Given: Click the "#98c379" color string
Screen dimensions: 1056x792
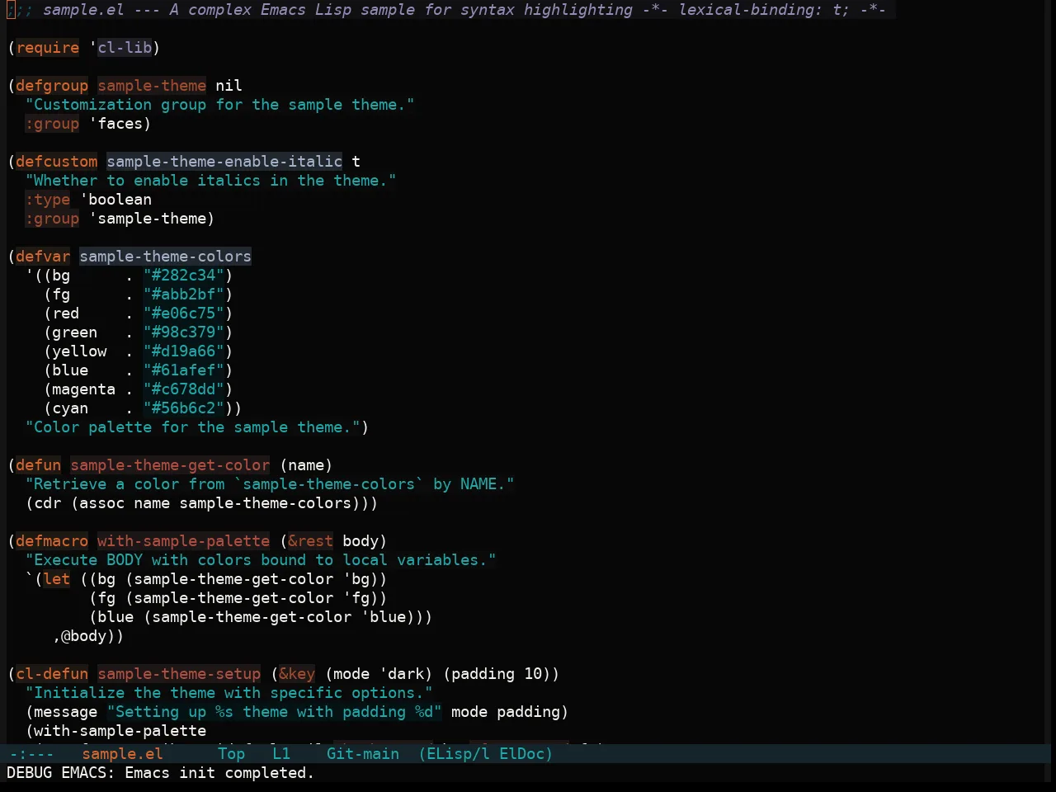Looking at the screenshot, I should [x=183, y=332].
